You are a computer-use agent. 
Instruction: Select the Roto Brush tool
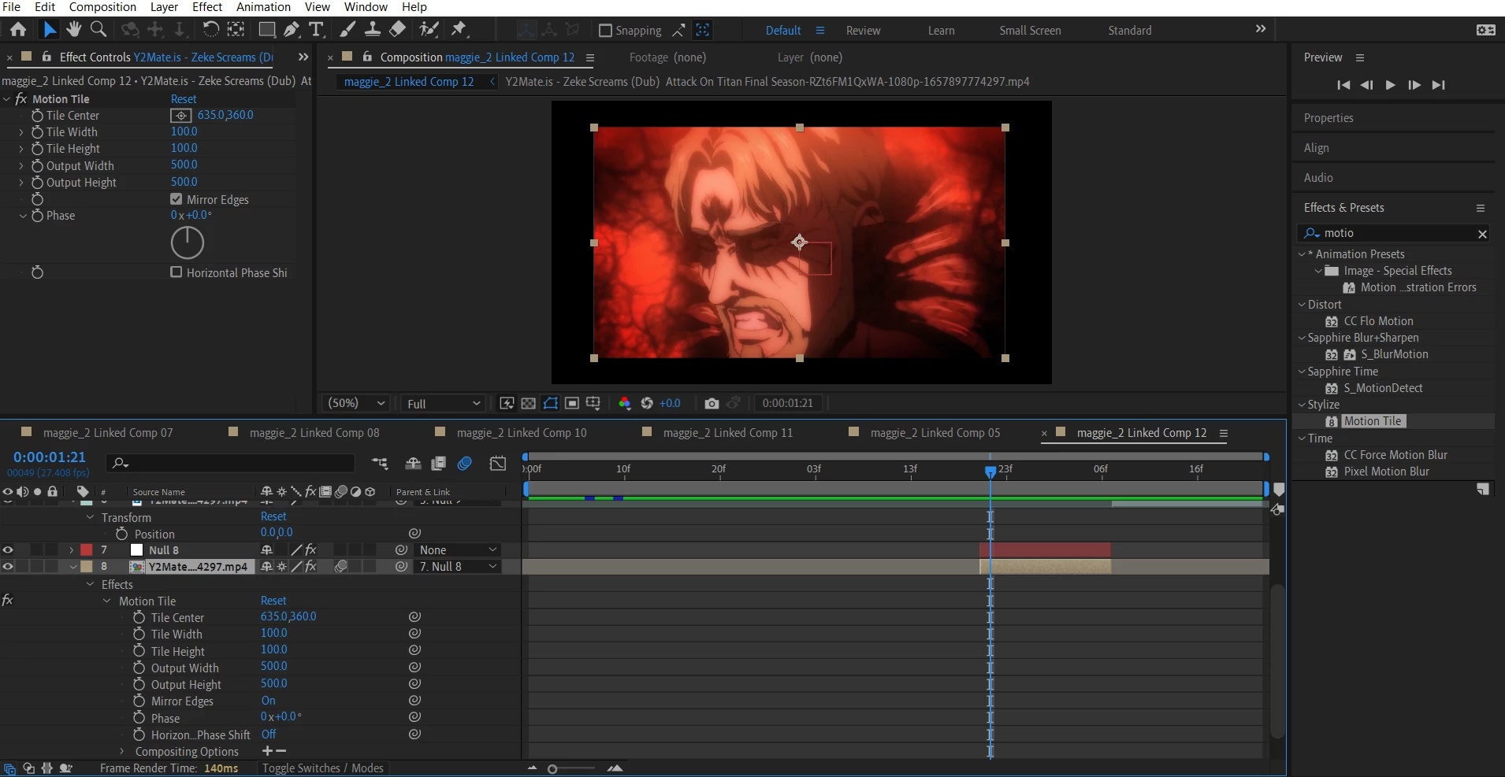429,30
